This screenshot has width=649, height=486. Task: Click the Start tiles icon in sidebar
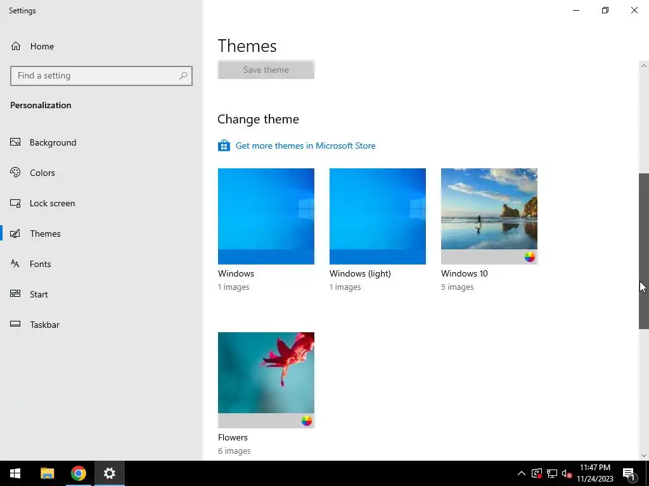click(x=15, y=294)
